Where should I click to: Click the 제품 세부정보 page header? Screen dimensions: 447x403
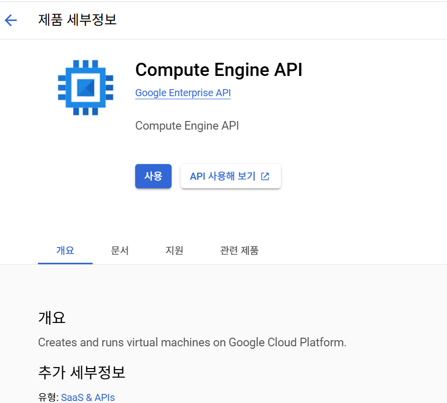(77, 20)
